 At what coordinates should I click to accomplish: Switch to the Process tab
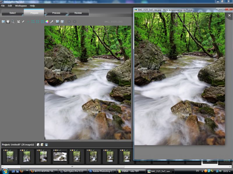(x=56, y=13)
